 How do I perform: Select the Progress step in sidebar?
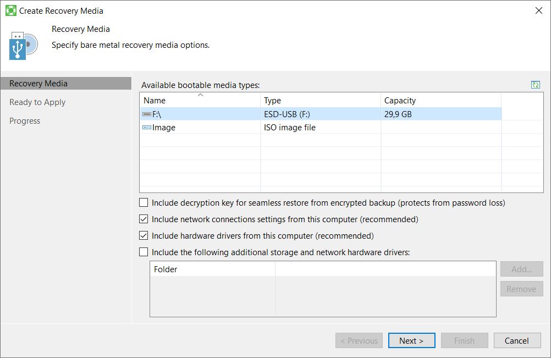tap(25, 121)
